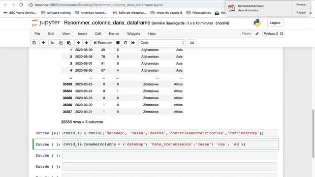Open the Help menu

pyautogui.click(x=152, y=34)
